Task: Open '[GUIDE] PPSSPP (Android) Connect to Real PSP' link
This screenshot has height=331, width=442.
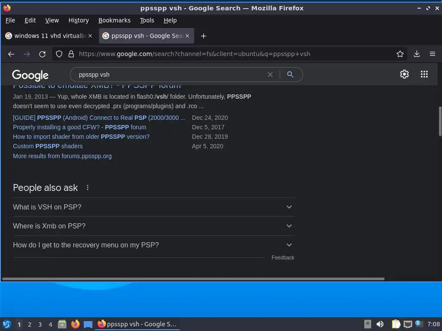Action: [99, 118]
